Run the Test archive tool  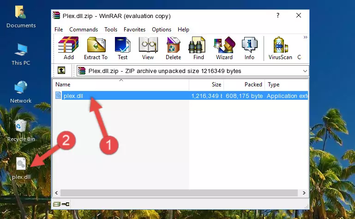pyautogui.click(x=122, y=48)
